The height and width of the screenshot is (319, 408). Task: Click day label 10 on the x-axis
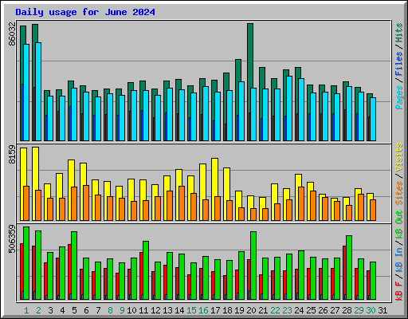[131, 310]
